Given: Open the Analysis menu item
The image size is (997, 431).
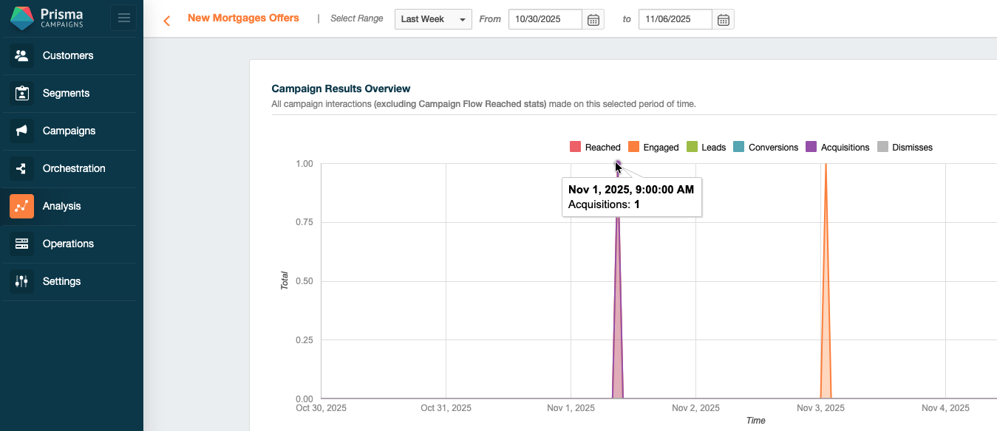Looking at the screenshot, I should [x=62, y=207].
